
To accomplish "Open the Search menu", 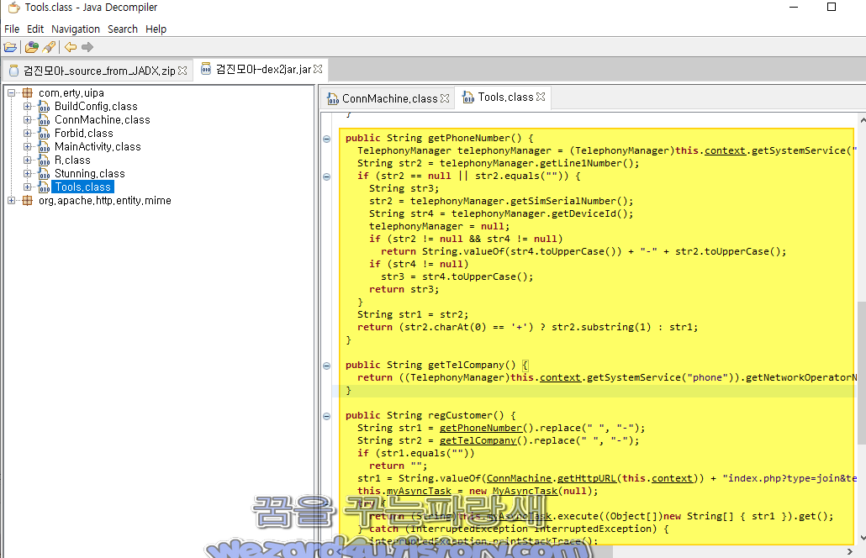I will pos(123,29).
